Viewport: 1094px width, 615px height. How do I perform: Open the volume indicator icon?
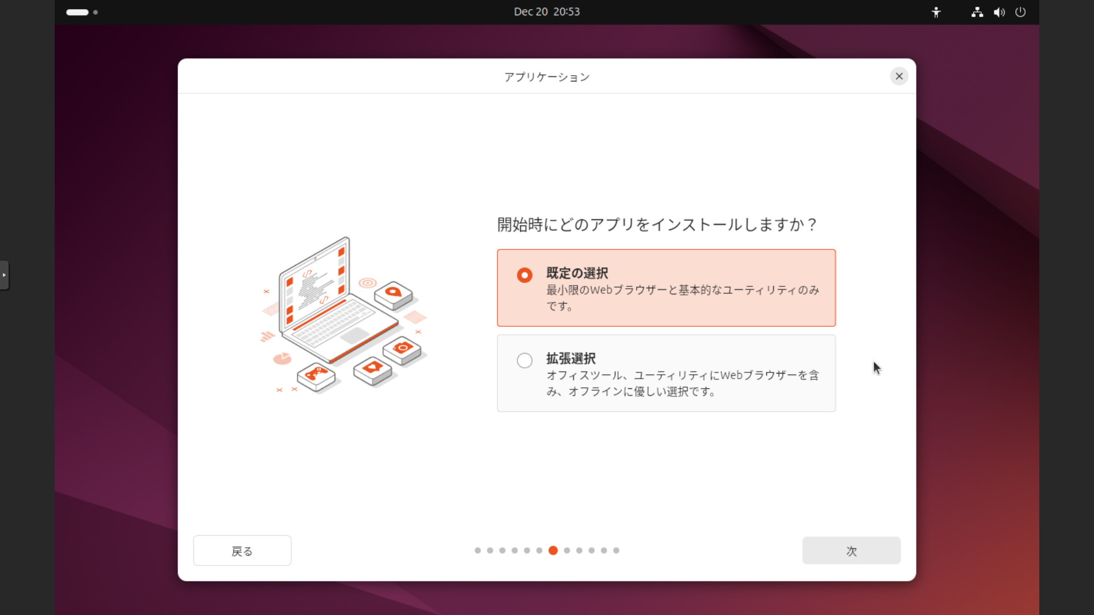click(x=999, y=12)
